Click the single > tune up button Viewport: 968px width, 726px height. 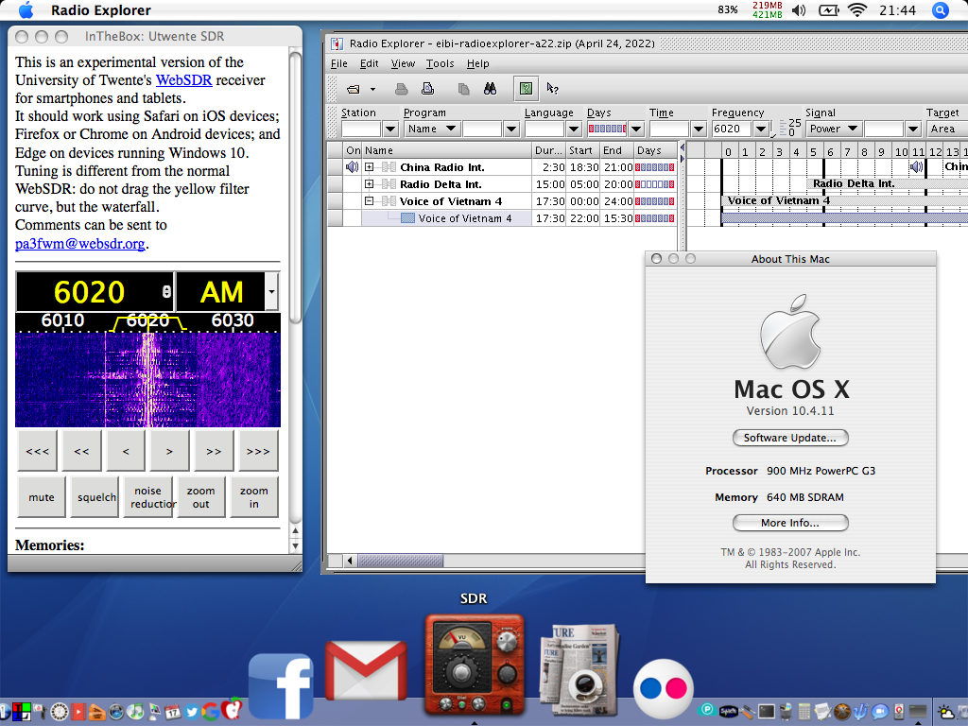(x=170, y=451)
